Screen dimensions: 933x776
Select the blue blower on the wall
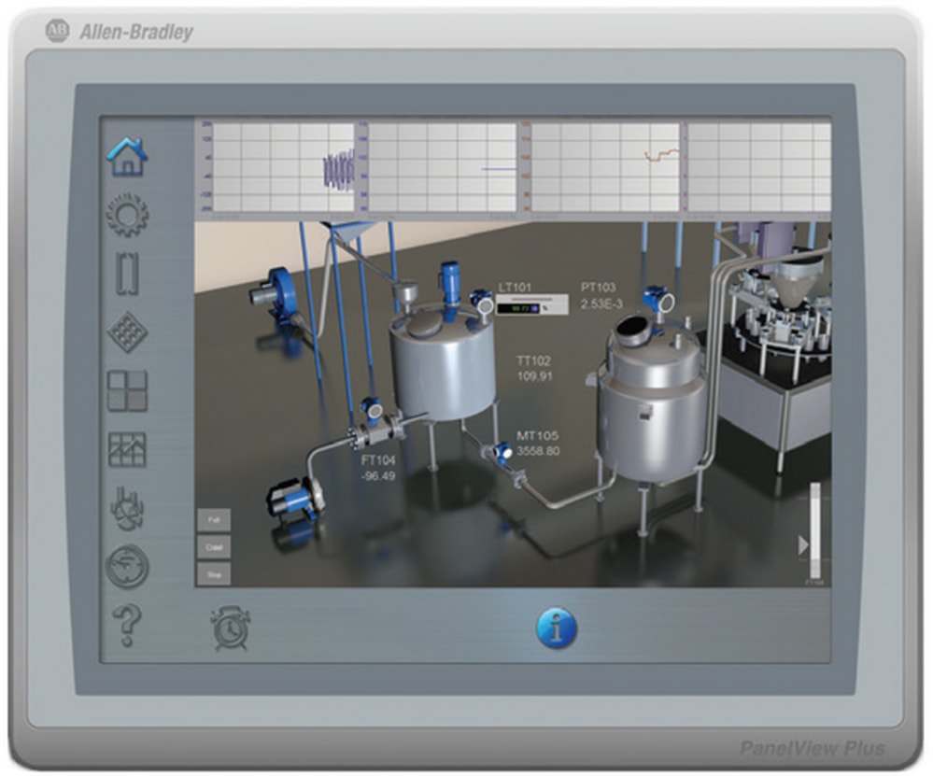point(278,296)
